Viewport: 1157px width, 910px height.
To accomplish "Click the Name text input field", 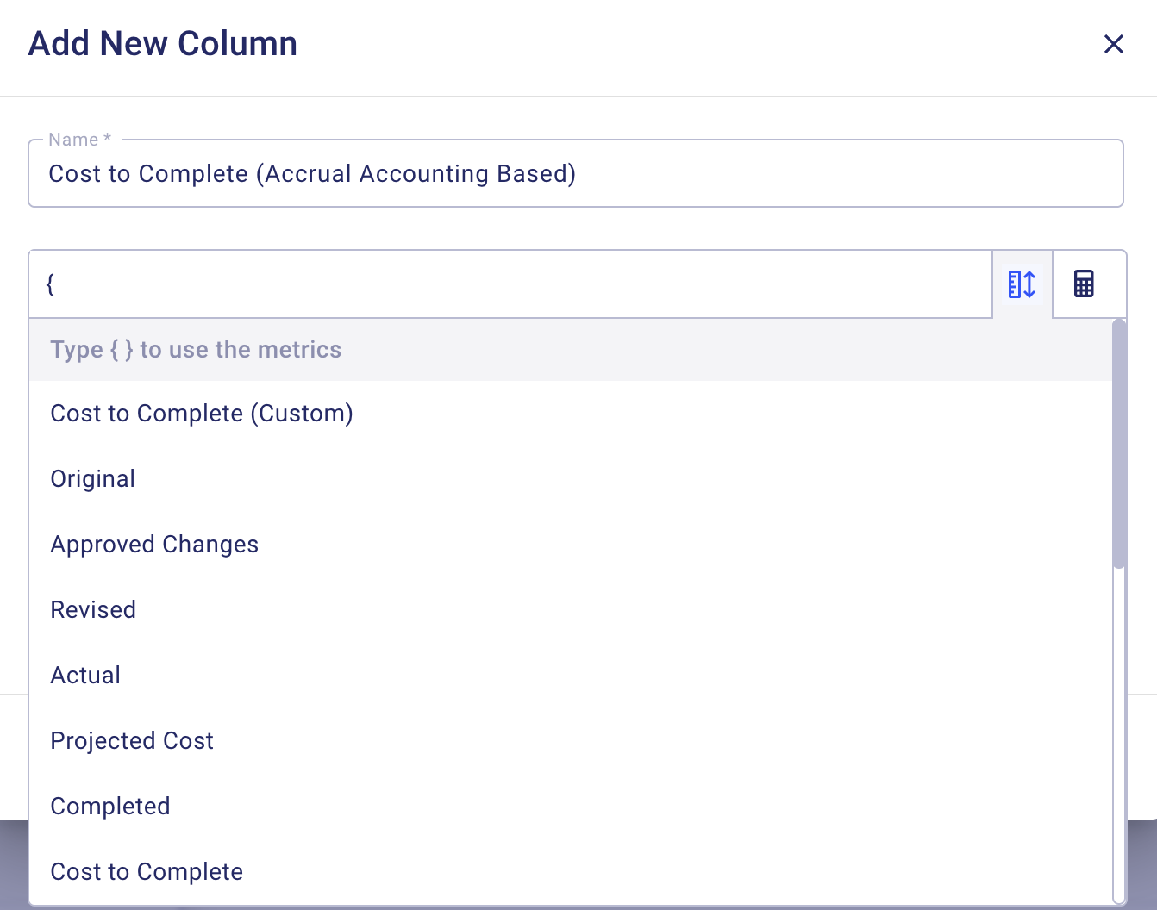I will (x=575, y=174).
